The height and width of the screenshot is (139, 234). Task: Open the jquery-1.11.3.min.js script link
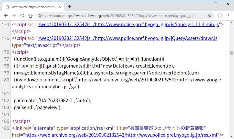click(129, 25)
